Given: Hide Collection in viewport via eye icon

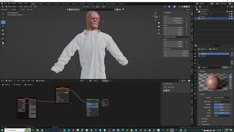Looking at the screenshot, I should click(229, 12).
